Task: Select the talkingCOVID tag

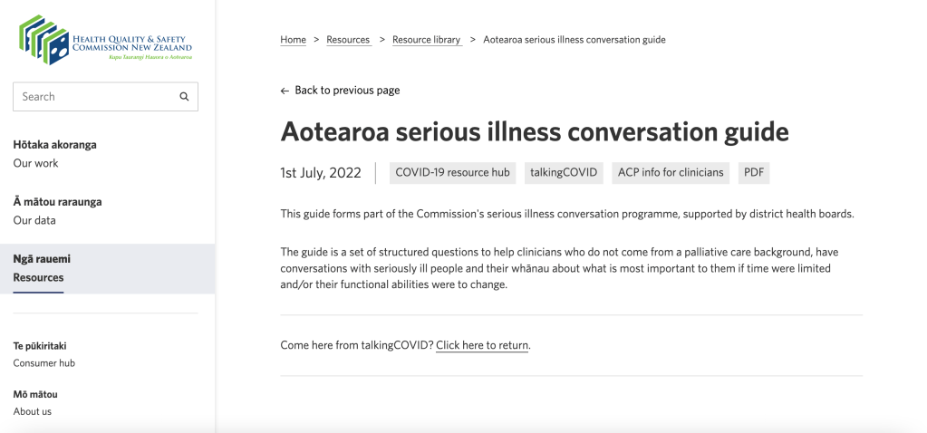Action: [564, 172]
